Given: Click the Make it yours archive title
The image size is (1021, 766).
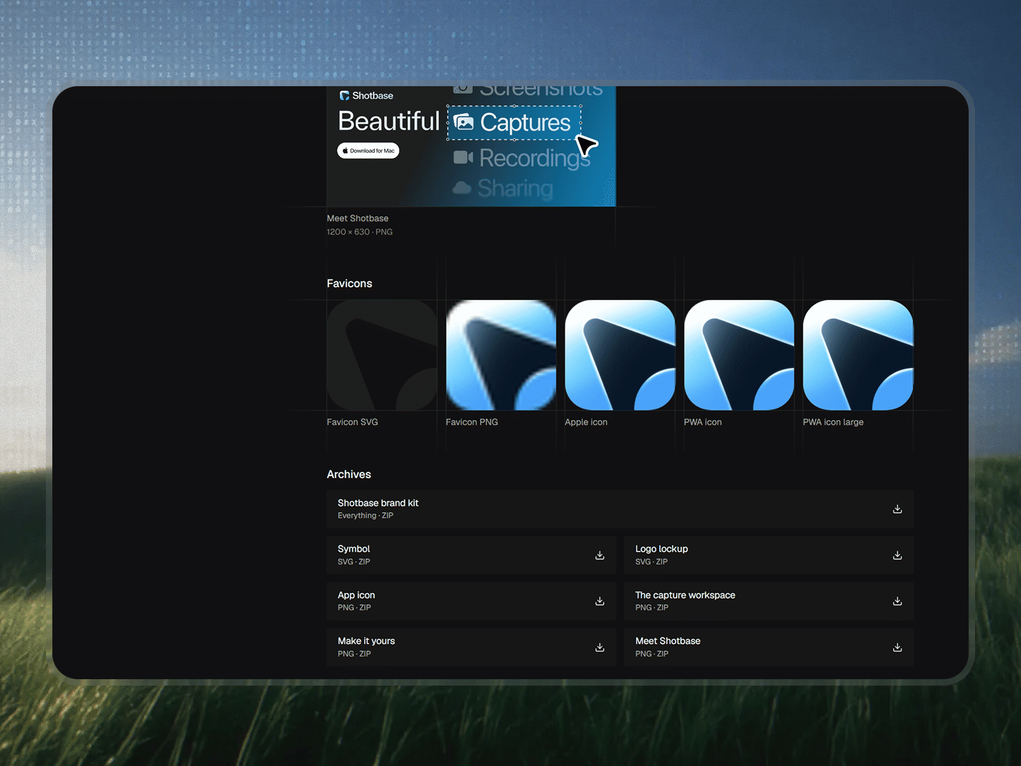Looking at the screenshot, I should [366, 641].
